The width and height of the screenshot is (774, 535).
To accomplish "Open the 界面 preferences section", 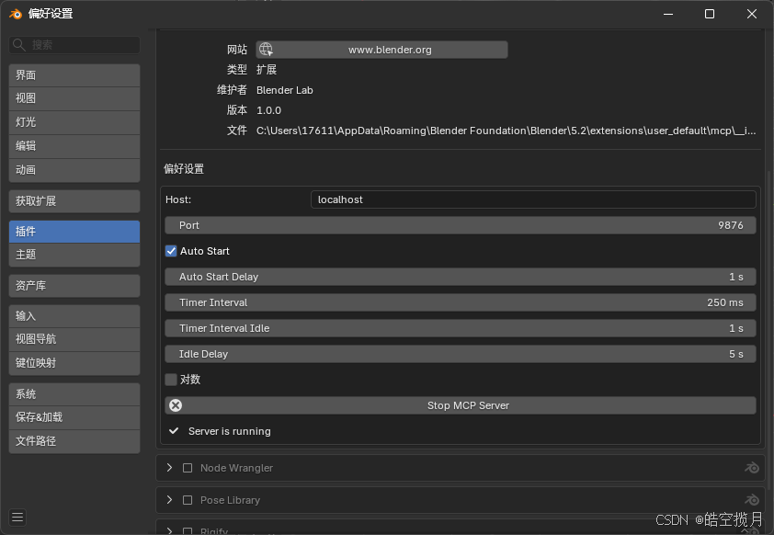I will tap(74, 75).
